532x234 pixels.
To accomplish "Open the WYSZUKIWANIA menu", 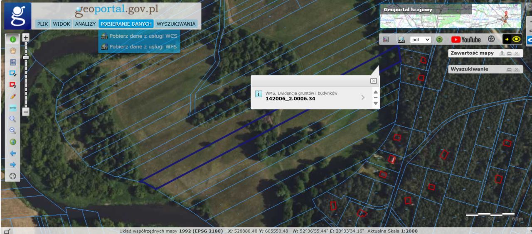I will pyautogui.click(x=176, y=24).
